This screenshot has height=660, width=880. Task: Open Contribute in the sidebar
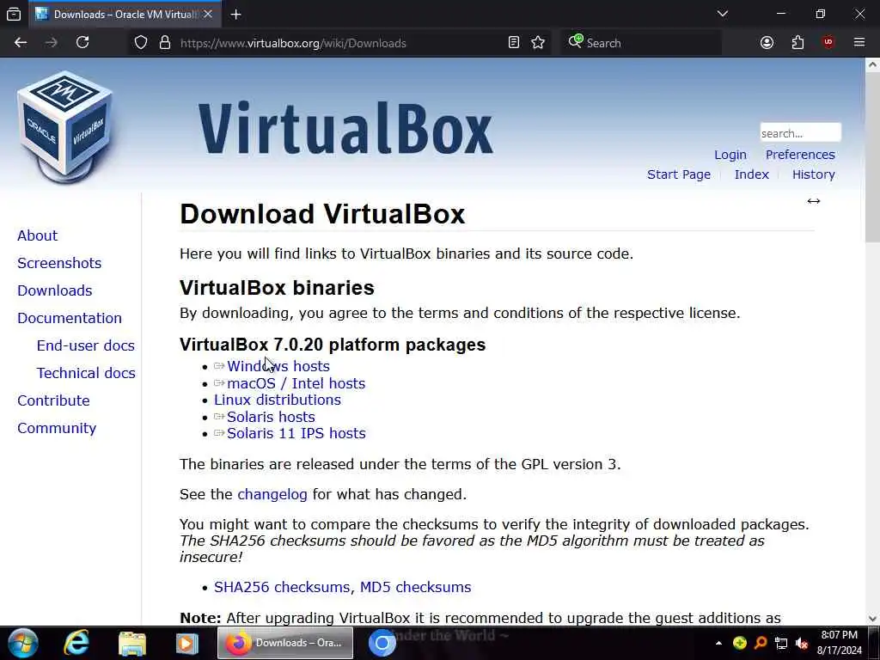coord(53,400)
